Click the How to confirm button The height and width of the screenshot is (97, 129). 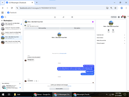[59, 89]
